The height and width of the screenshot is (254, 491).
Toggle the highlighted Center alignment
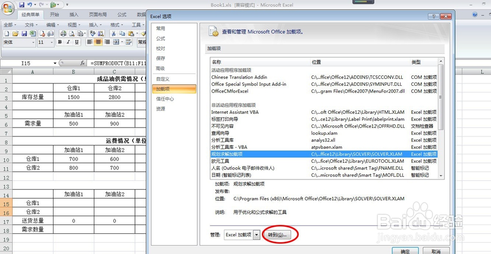[98, 42]
